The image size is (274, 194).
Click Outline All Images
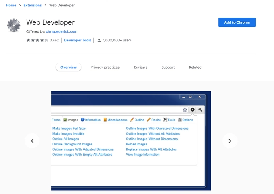pyautogui.click(x=66, y=139)
